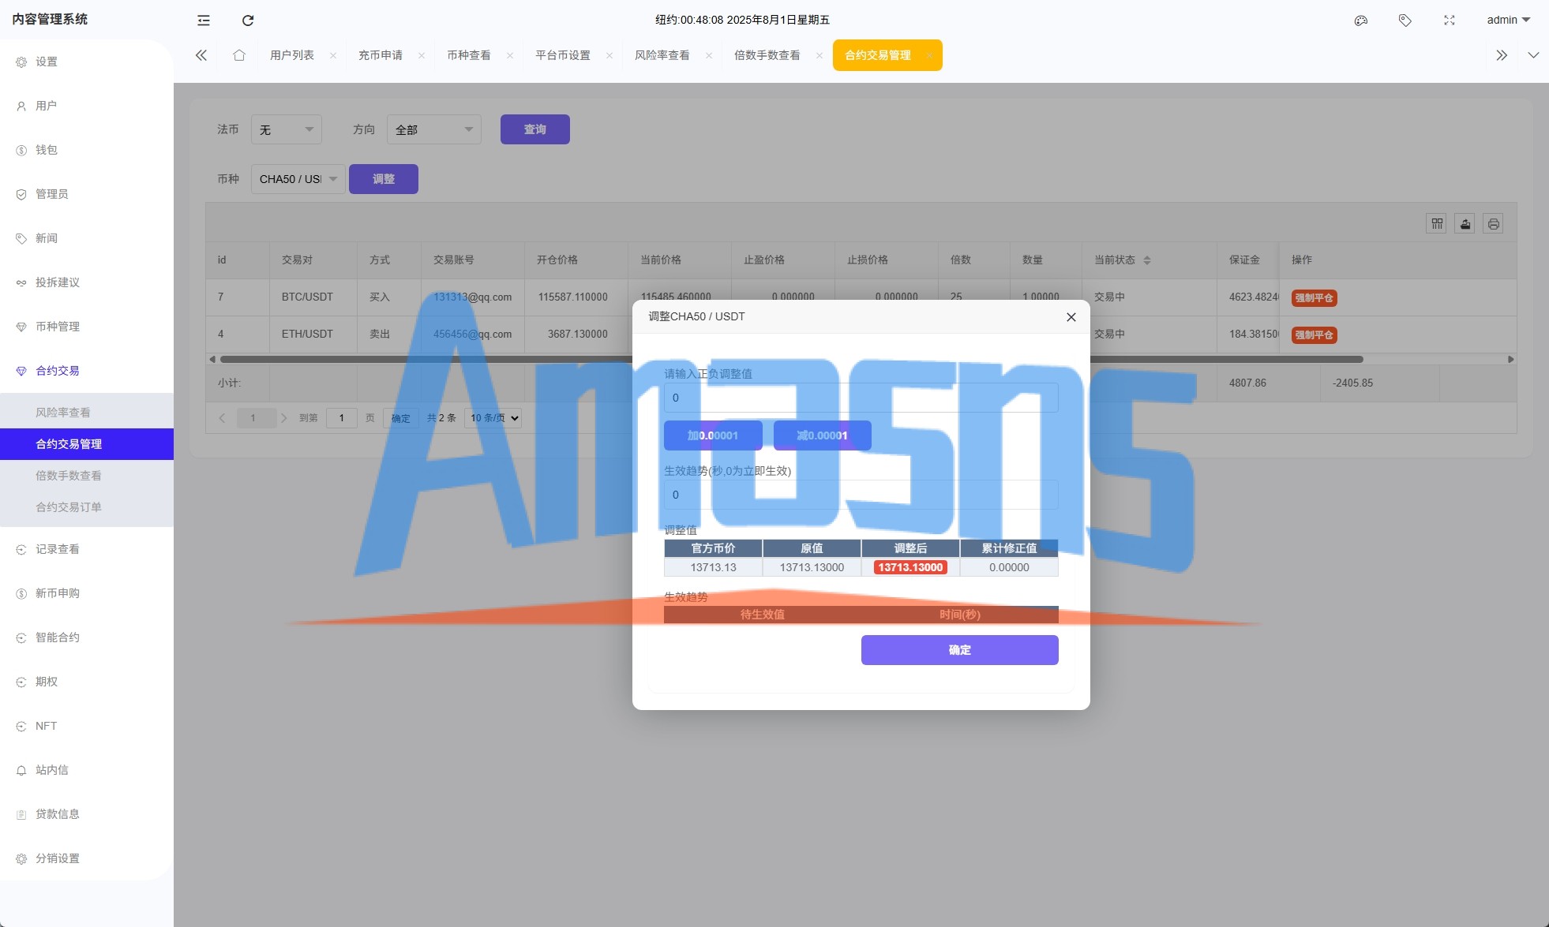Click the 查询 button

click(x=535, y=129)
